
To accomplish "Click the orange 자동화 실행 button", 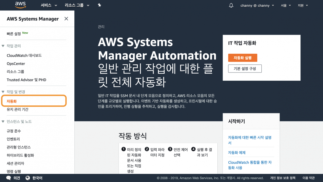I will tap(243, 57).
